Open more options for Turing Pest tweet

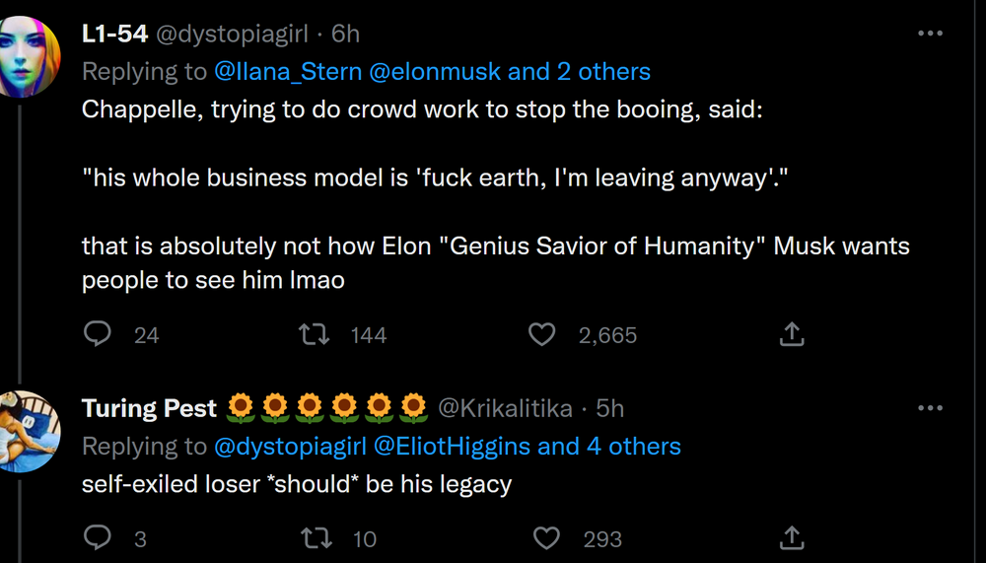point(930,408)
